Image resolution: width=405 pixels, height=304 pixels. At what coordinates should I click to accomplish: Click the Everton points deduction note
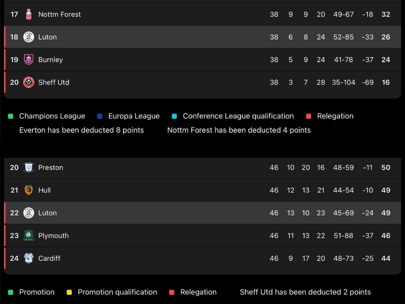[81, 130]
